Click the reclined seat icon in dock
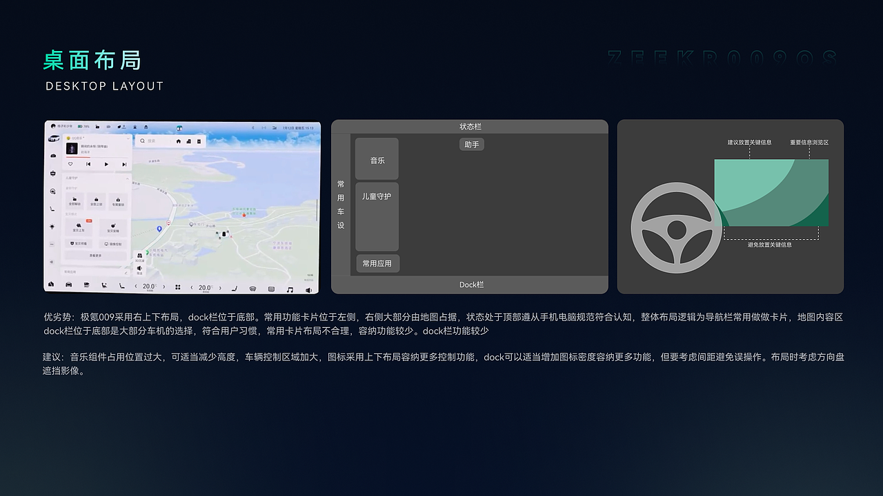Image resolution: width=883 pixels, height=496 pixels. pos(104,285)
